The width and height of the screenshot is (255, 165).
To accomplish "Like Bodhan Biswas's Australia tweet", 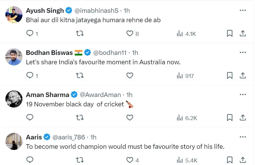I will (130, 76).
